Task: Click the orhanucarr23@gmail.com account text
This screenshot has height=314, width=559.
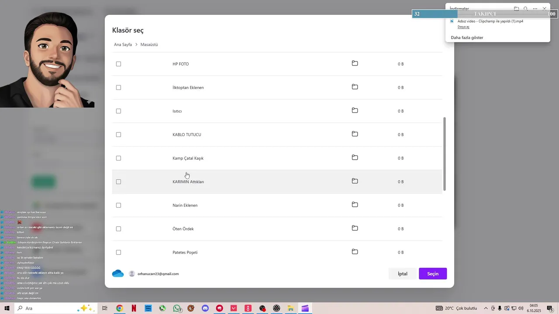Action: coord(158,274)
